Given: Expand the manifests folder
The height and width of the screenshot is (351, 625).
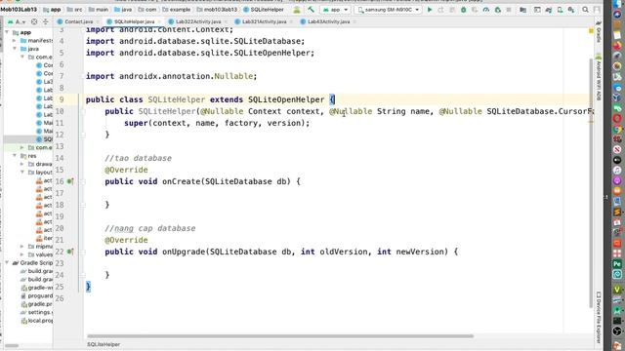Looking at the screenshot, I should click(15, 41).
